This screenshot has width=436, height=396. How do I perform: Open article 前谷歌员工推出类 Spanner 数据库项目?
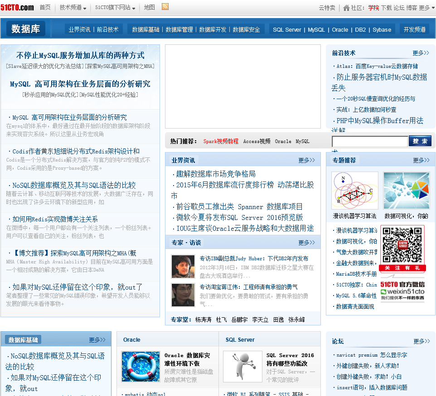239,207
